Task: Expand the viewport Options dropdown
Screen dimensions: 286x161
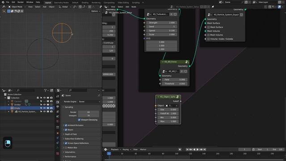Action: [x=95, y=11]
